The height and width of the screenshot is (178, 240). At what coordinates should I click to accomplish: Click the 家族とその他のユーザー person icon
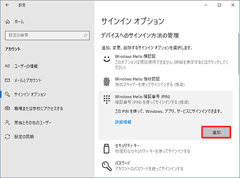[x=7, y=122]
